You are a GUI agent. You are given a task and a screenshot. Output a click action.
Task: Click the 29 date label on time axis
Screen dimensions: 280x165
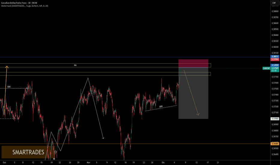tap(78, 163)
